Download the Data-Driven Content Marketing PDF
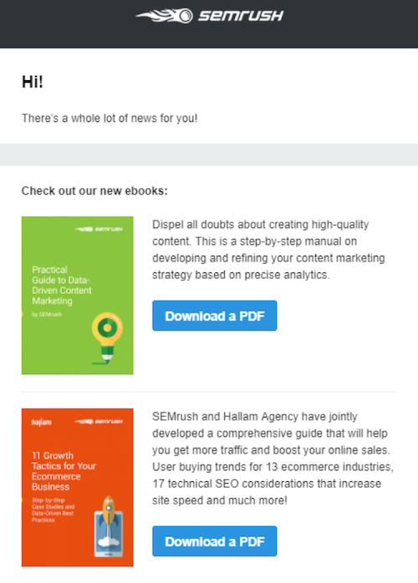The height and width of the screenshot is (583, 418). (x=214, y=316)
